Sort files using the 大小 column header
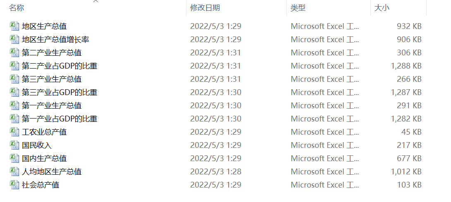This screenshot has height=202, width=451. click(382, 7)
